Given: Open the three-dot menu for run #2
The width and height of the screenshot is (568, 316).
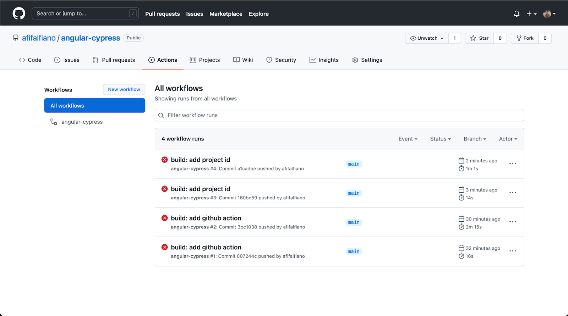Looking at the screenshot, I should [x=513, y=222].
